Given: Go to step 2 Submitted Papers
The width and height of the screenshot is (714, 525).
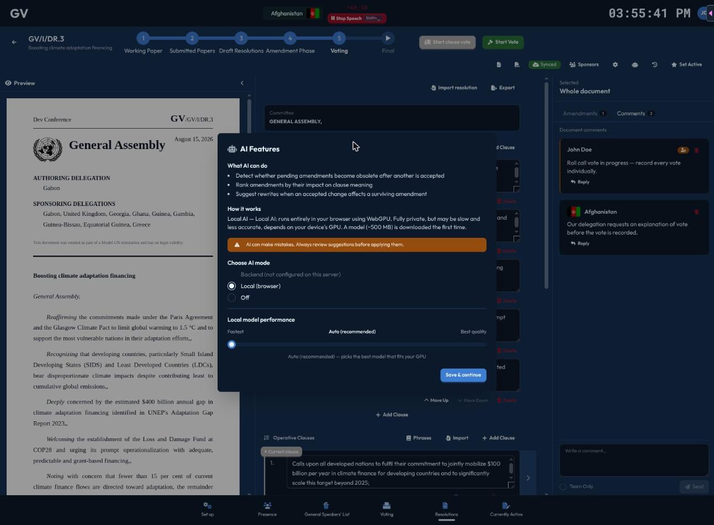Looking at the screenshot, I should point(192,38).
